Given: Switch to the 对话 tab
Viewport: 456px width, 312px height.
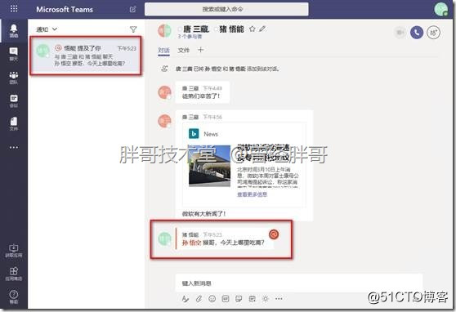Looking at the screenshot, I should coord(163,51).
